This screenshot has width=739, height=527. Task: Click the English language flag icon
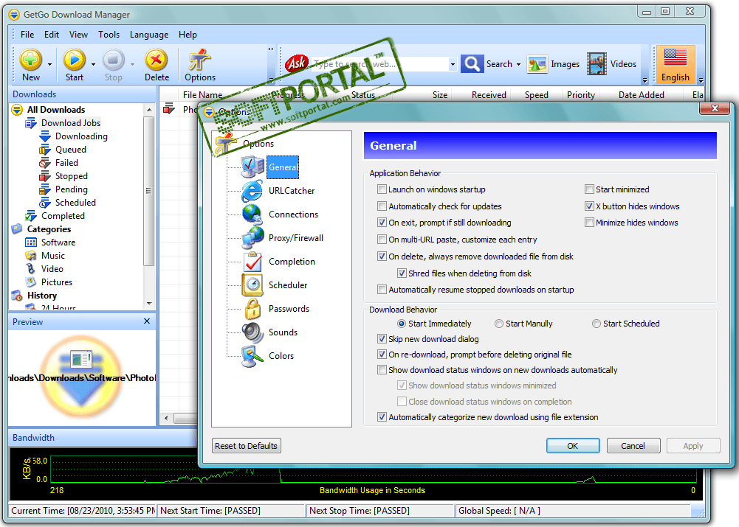pos(676,58)
